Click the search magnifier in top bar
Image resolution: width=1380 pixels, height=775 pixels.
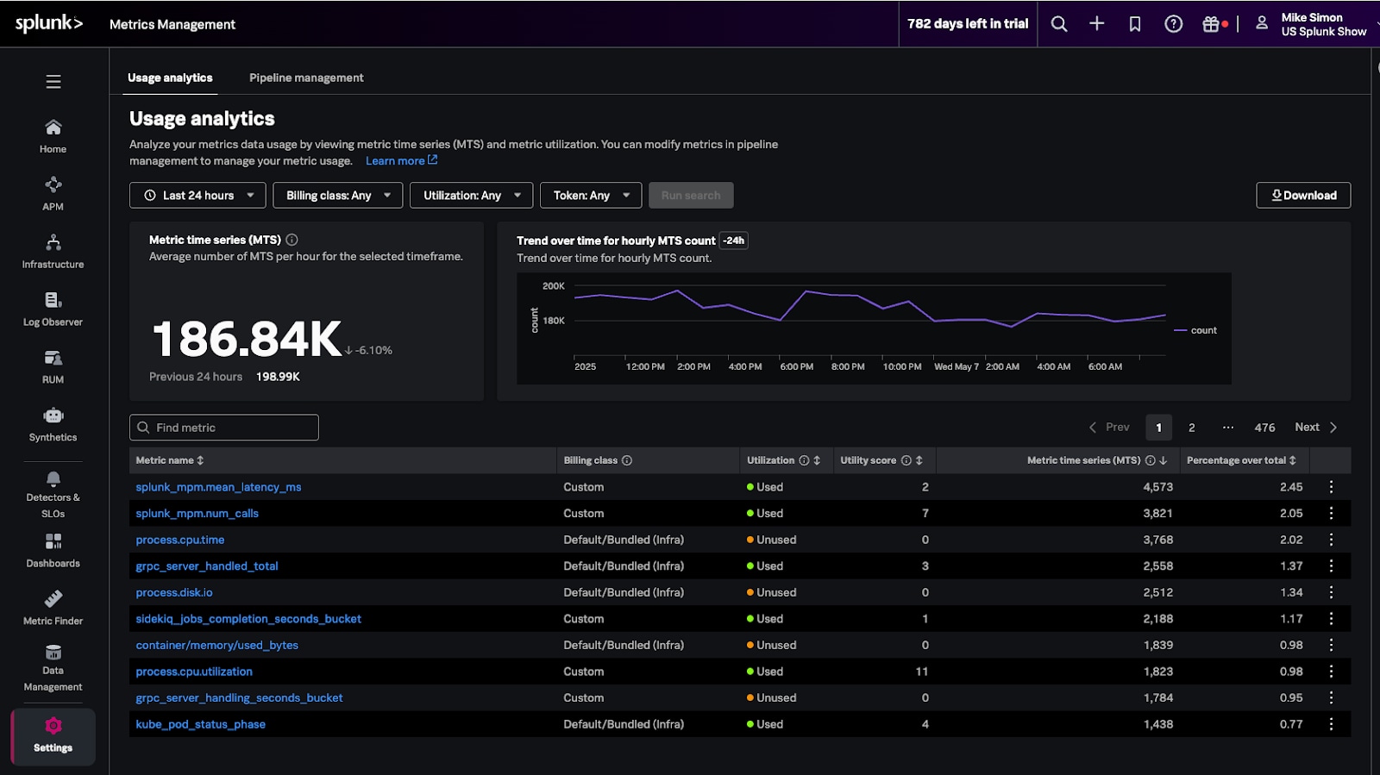tap(1059, 24)
